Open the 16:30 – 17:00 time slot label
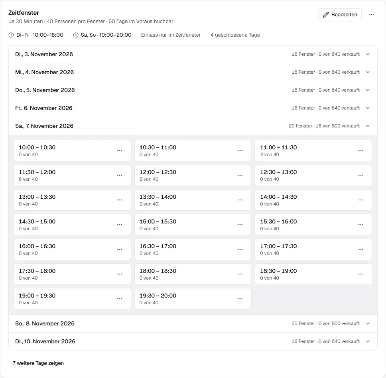The height and width of the screenshot is (378, 386). (158, 246)
